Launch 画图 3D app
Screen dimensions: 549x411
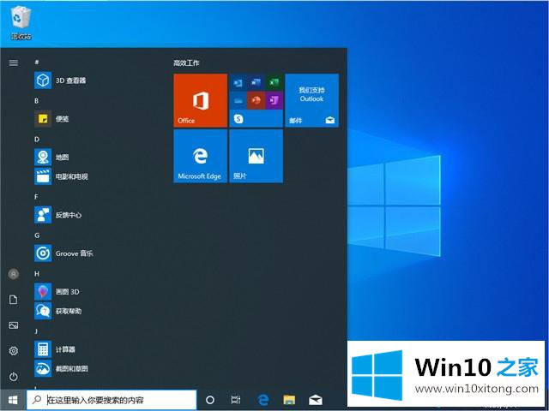coord(57,292)
